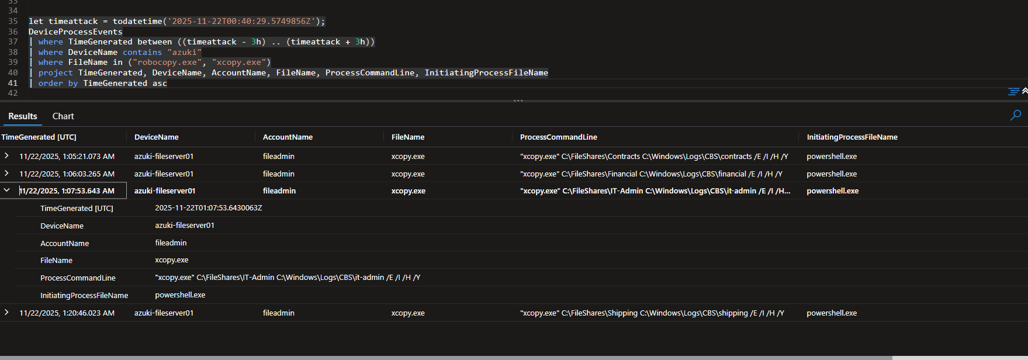Click query line 35 with timeattack definition

(x=176, y=21)
